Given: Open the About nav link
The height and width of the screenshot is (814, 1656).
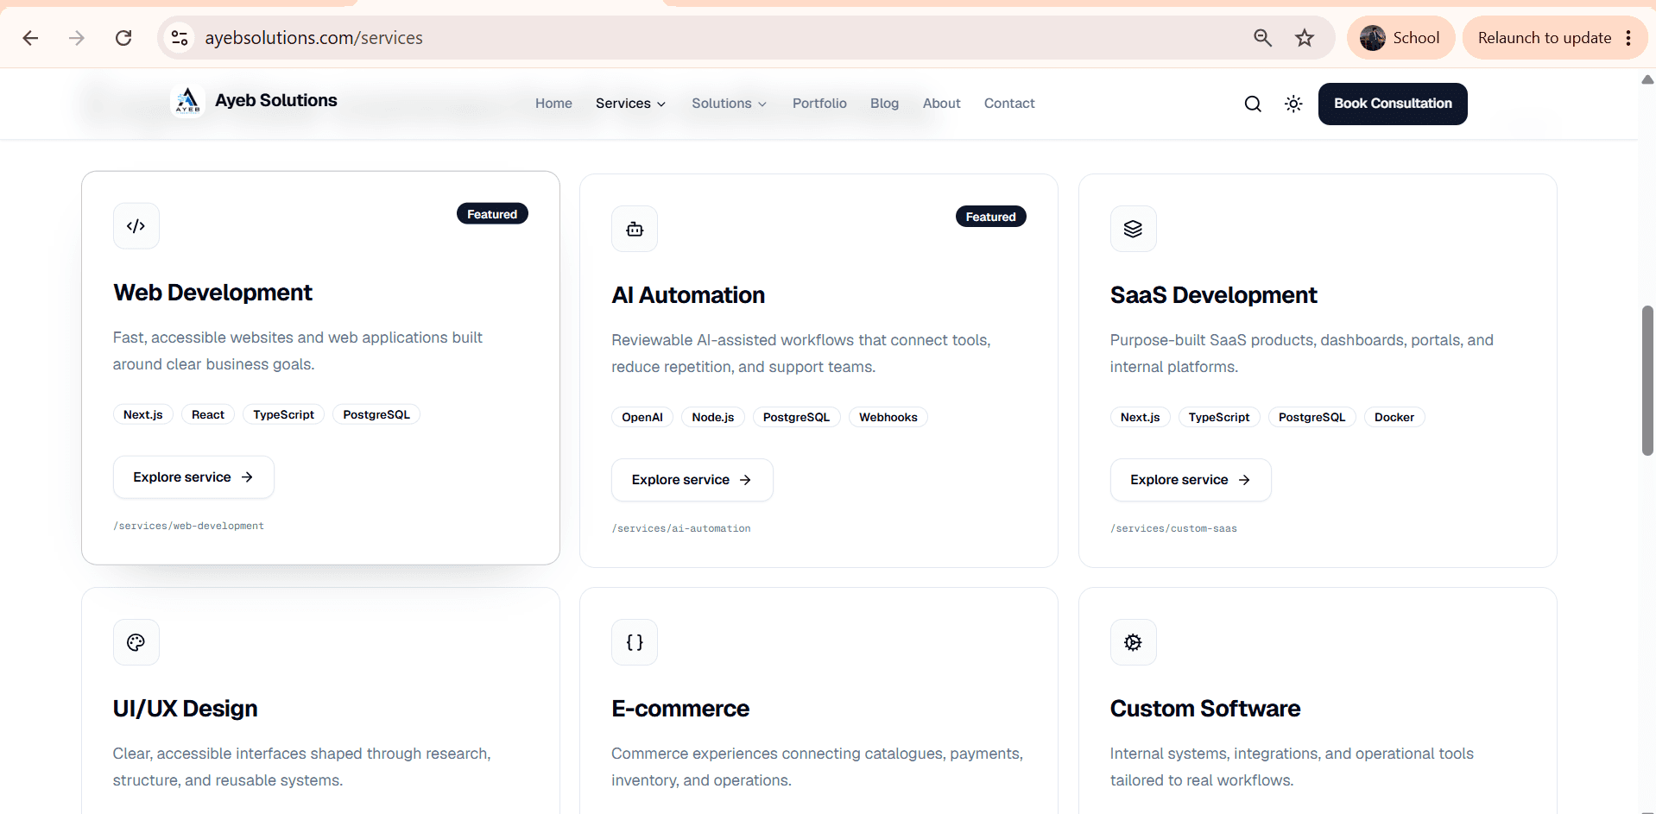Looking at the screenshot, I should [x=941, y=104].
